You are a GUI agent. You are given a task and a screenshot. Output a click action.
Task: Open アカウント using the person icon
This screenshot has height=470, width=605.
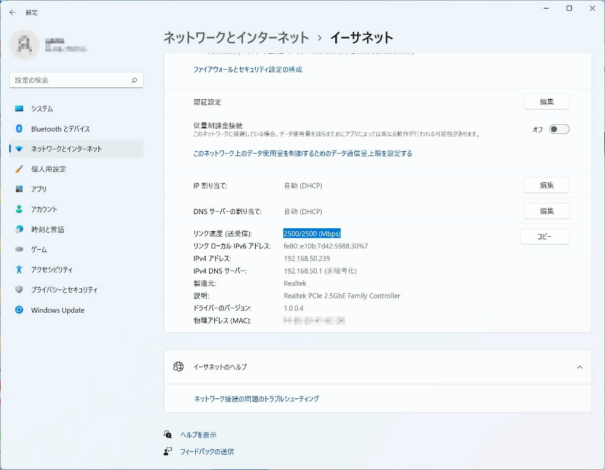tap(19, 209)
